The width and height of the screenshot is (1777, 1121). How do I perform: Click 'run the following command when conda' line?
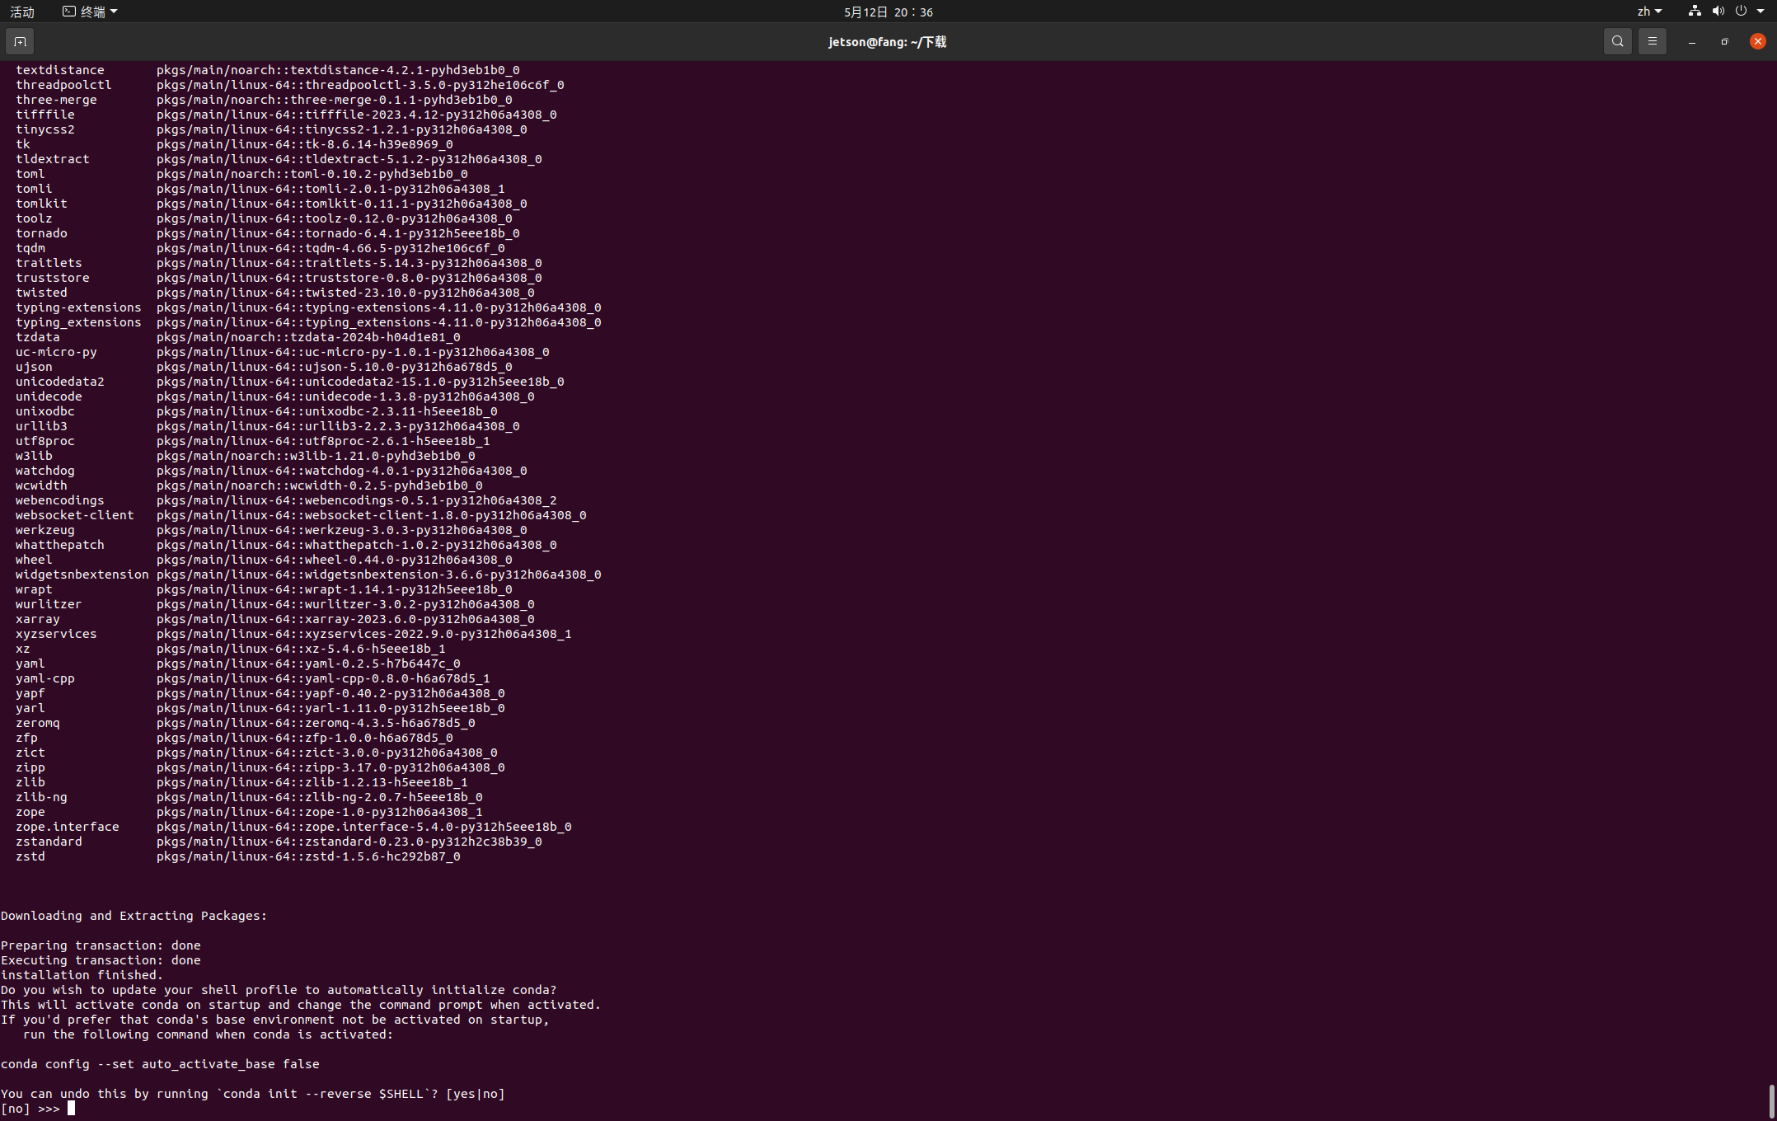[209, 1034]
